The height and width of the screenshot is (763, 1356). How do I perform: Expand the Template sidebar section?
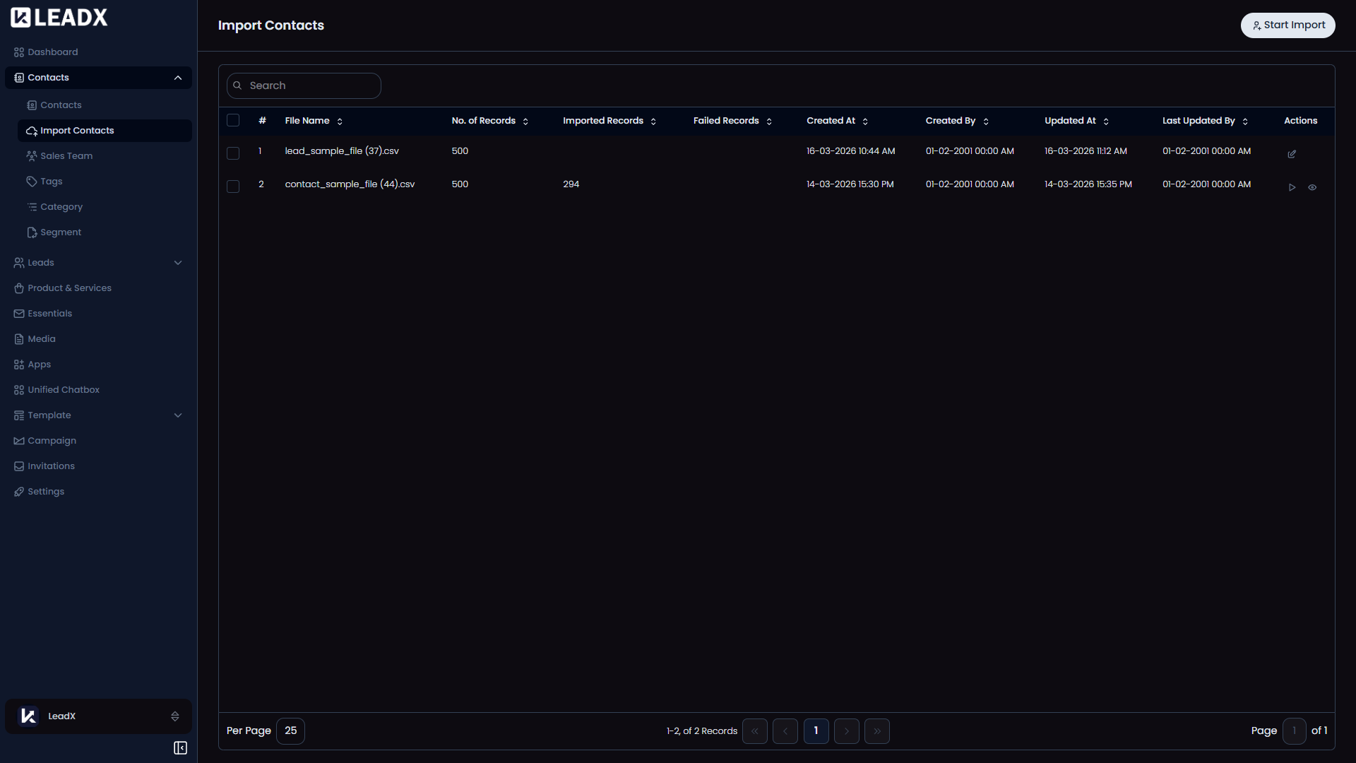coord(178,415)
